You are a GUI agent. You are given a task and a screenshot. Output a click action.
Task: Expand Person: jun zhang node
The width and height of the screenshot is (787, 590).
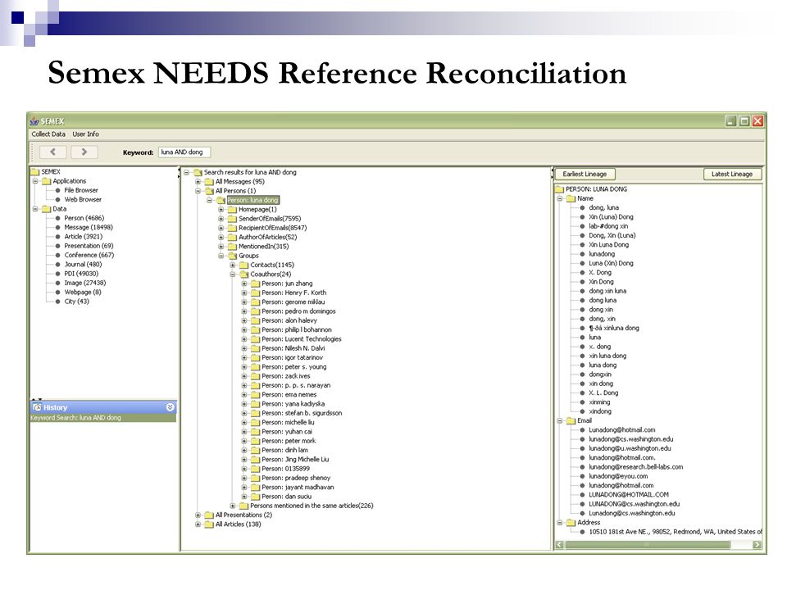coord(244,284)
